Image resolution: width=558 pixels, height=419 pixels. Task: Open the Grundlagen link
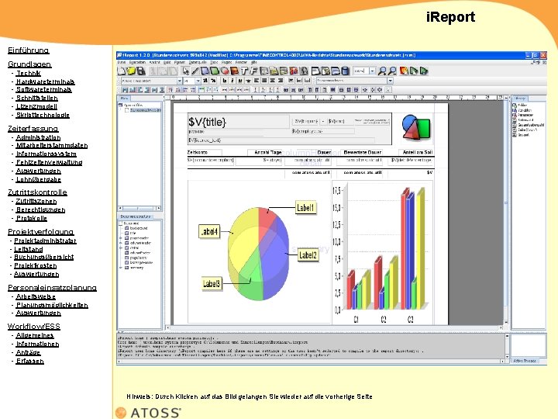point(29,64)
